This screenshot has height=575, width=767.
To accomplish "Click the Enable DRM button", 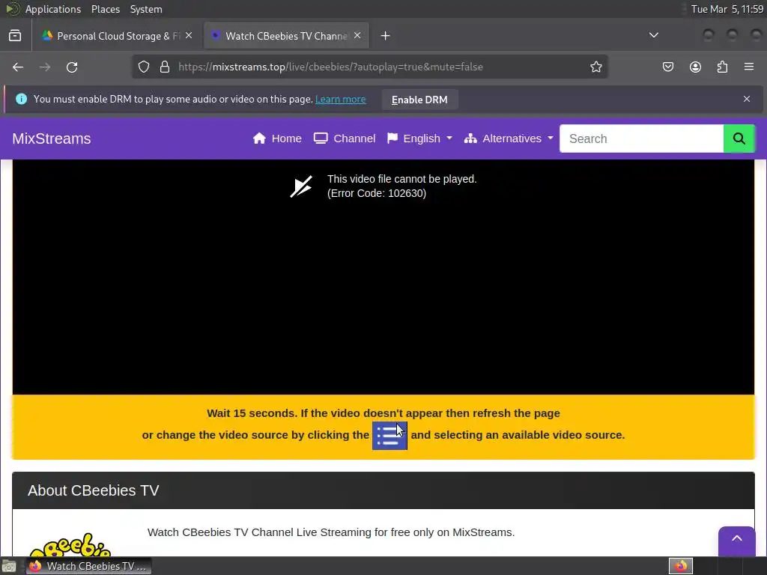I will (x=419, y=100).
